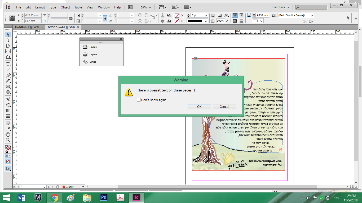Select the Type tool in the toolbox
This screenshot has height=203, width=362.
[8, 64]
